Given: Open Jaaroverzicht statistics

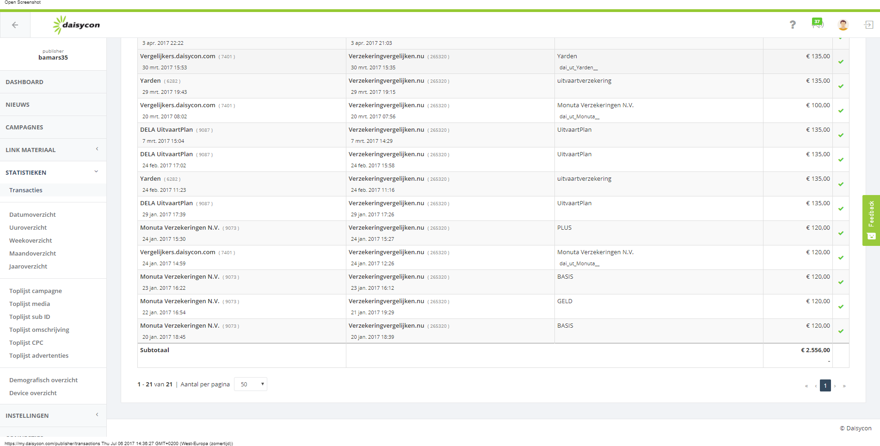Looking at the screenshot, I should click(28, 266).
